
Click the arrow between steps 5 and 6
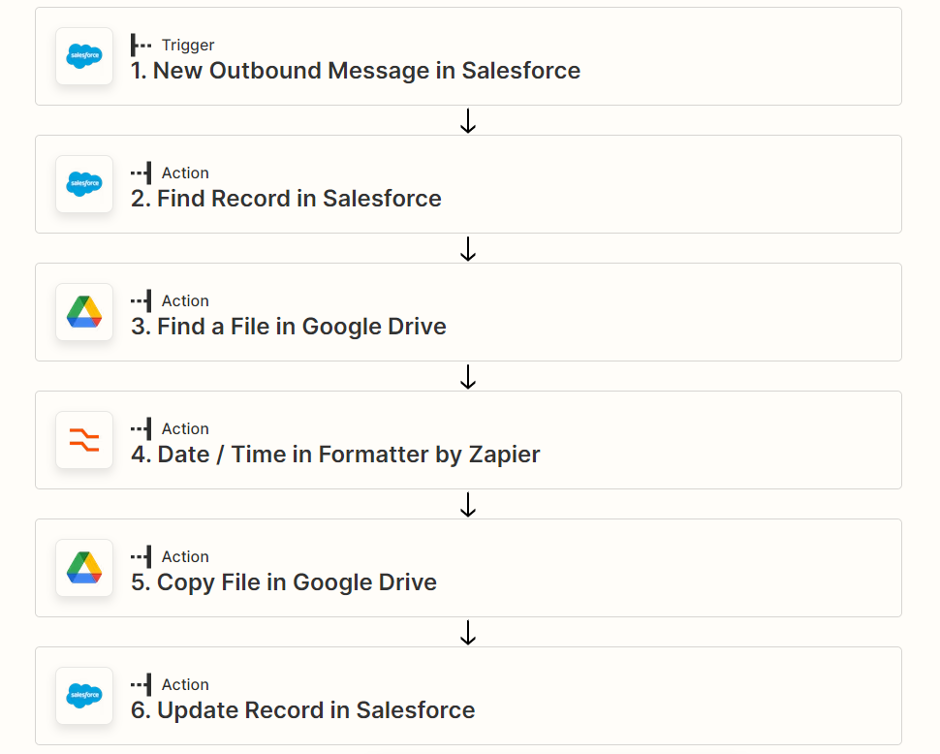pyautogui.click(x=468, y=632)
